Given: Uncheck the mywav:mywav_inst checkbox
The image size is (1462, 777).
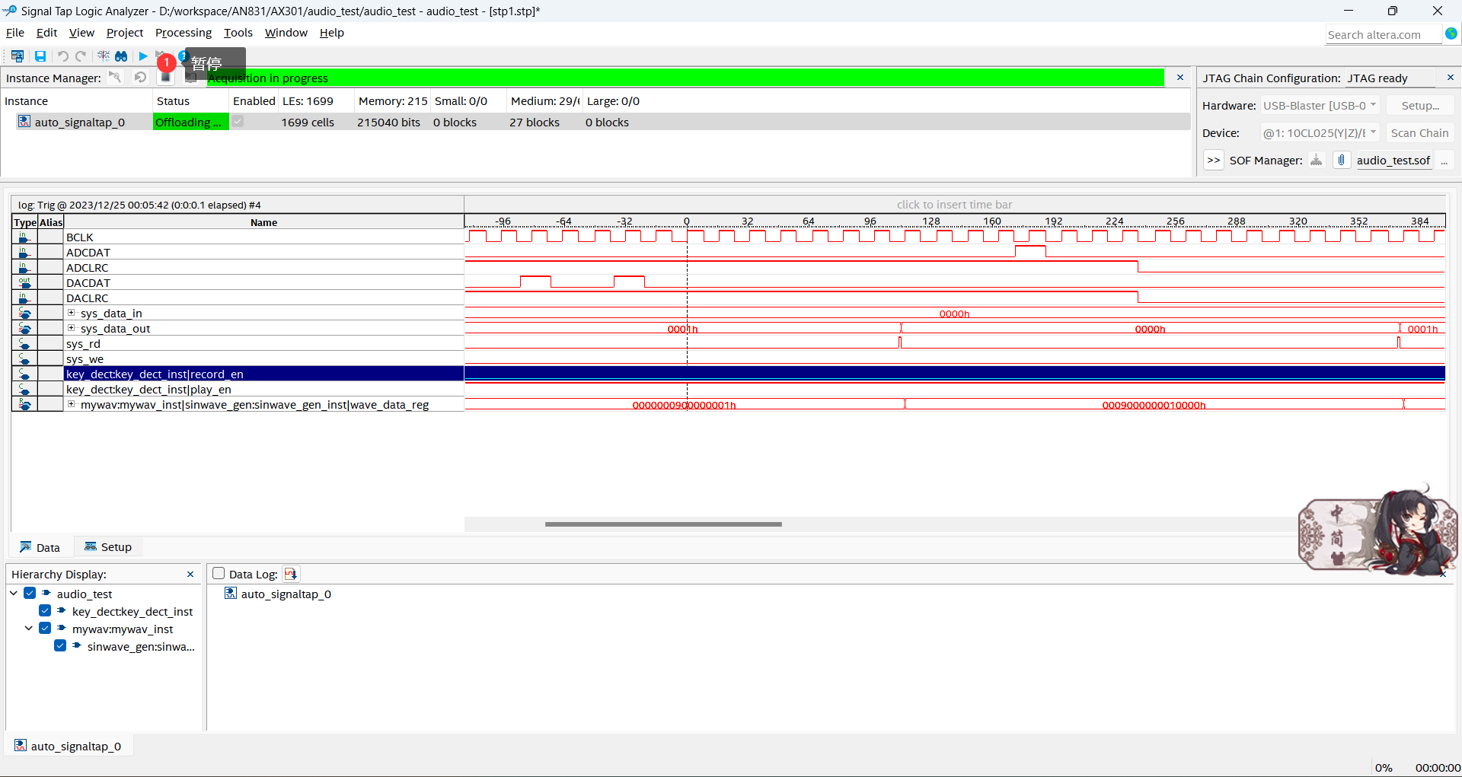Looking at the screenshot, I should pyautogui.click(x=45, y=629).
